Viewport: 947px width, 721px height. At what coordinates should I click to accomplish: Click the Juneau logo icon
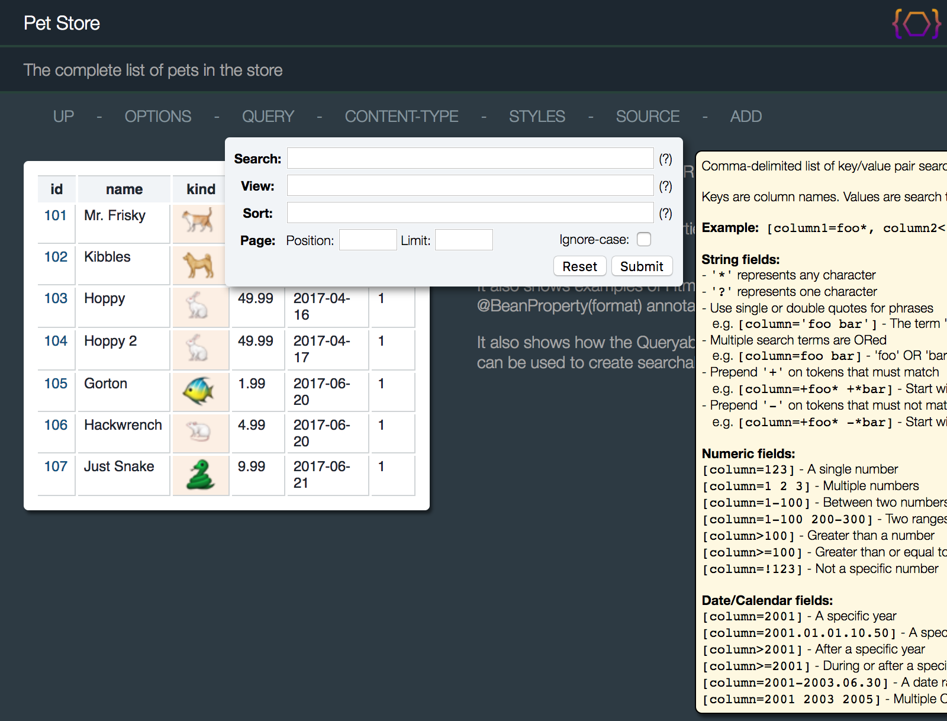[916, 24]
